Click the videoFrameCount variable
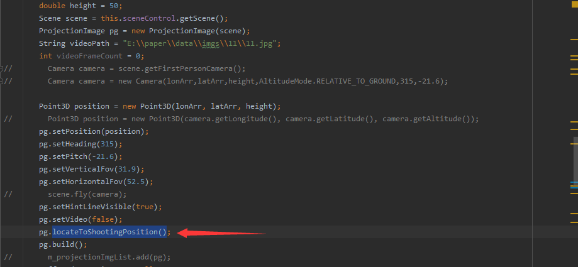578x267 pixels. 89,56
